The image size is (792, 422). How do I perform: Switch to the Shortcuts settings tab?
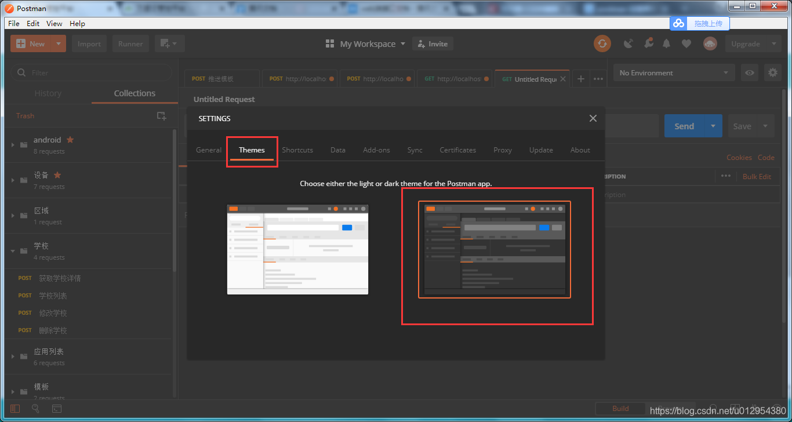(297, 150)
